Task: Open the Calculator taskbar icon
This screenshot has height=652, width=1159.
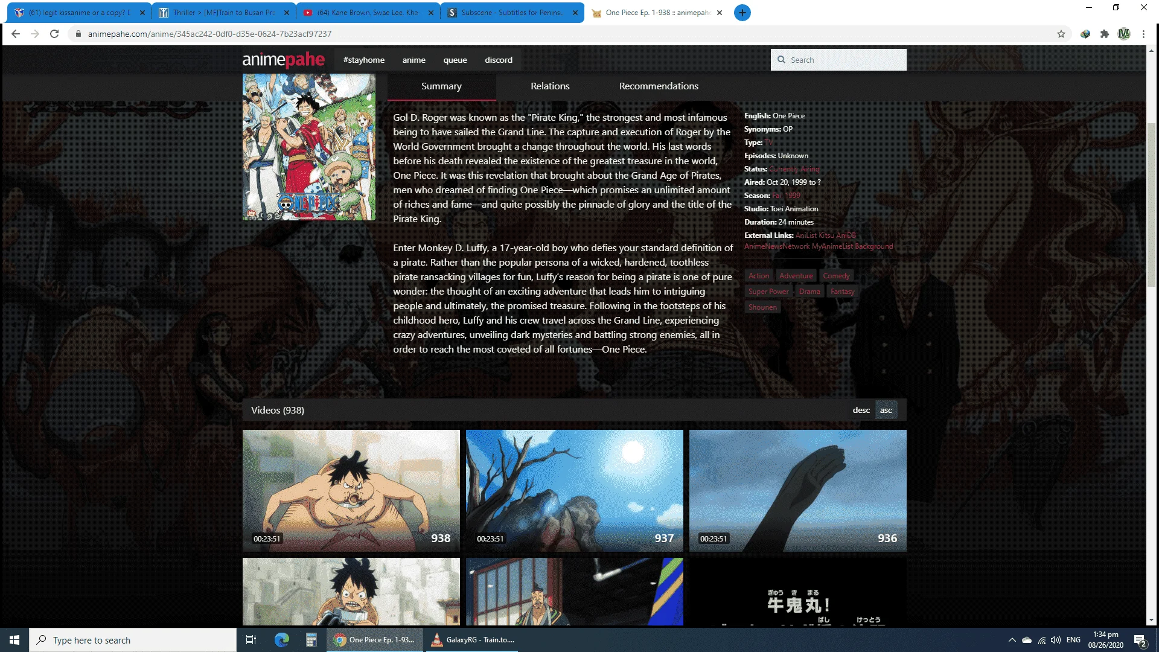Action: (x=311, y=640)
